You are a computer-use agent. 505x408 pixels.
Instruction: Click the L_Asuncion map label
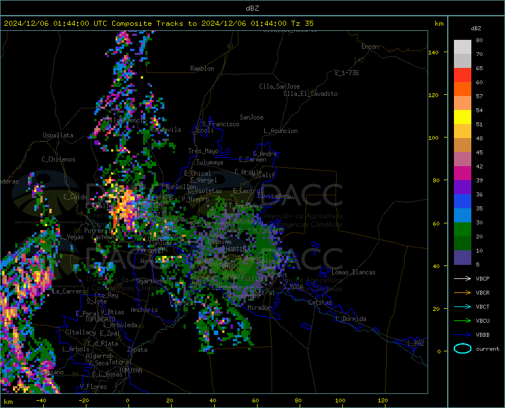[x=281, y=131]
